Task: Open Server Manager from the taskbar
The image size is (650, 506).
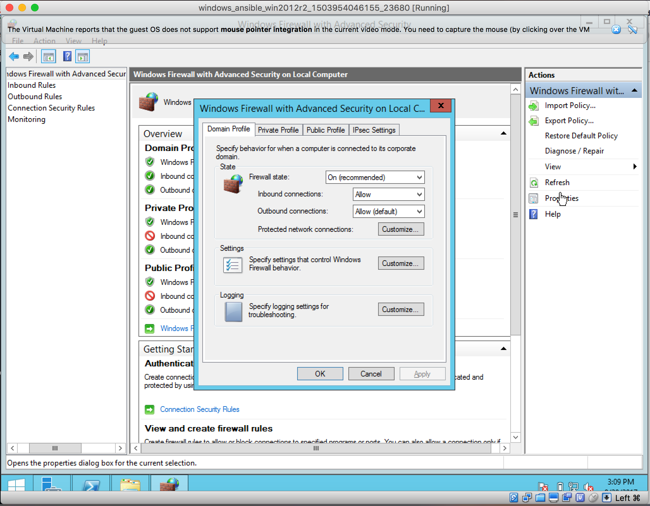Action: (52, 483)
